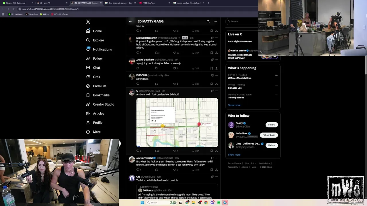Share Maxwell Benjamin's post
The height and width of the screenshot is (206, 367).
click(216, 53)
